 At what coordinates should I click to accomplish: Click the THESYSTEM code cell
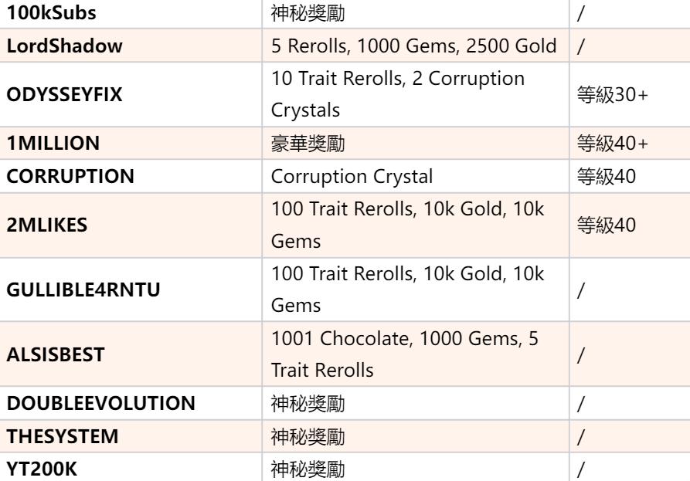131,436
